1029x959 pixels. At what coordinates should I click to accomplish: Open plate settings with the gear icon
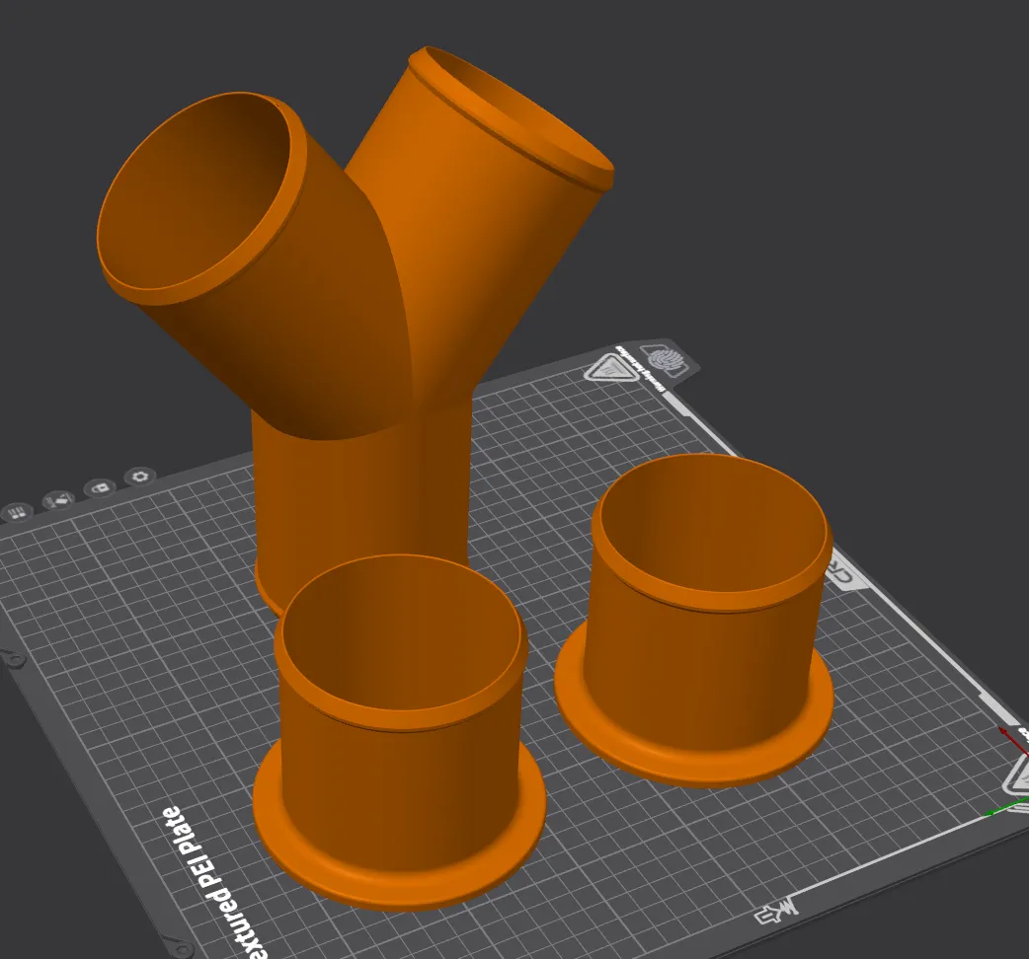click(x=140, y=478)
